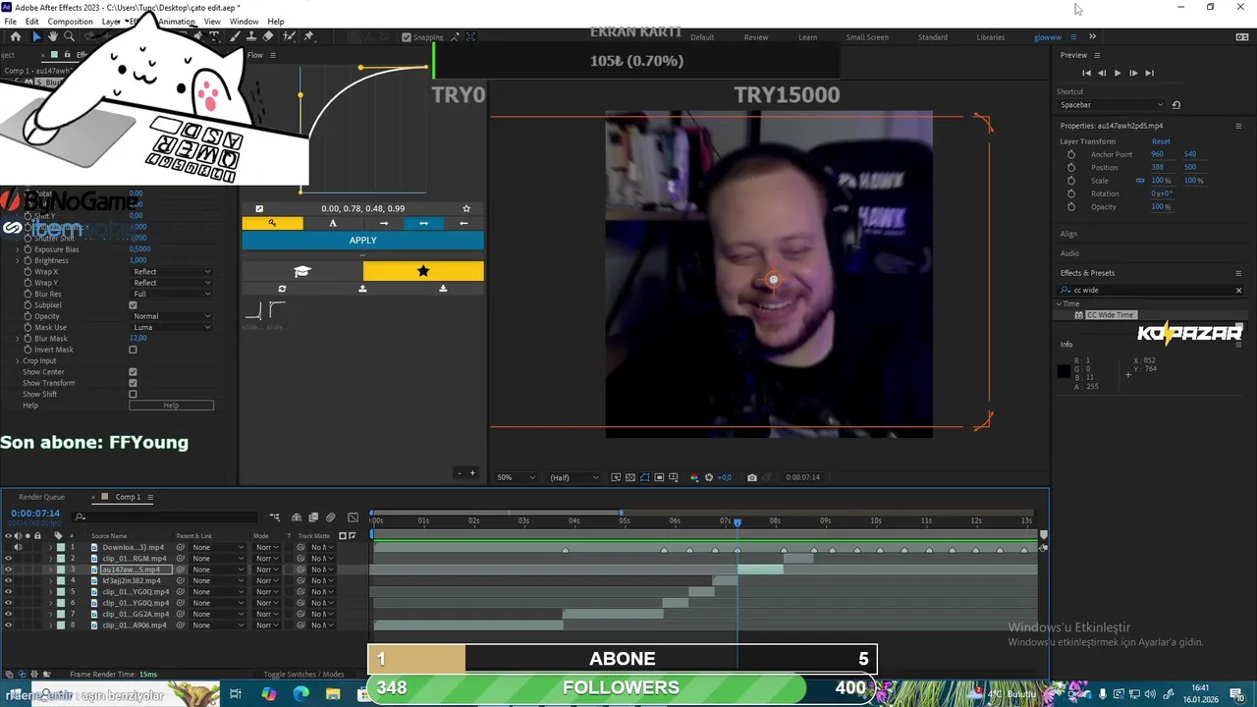Screen dimensions: 1257x707
Task: Enable the Show Shift checkbox
Action: (133, 394)
